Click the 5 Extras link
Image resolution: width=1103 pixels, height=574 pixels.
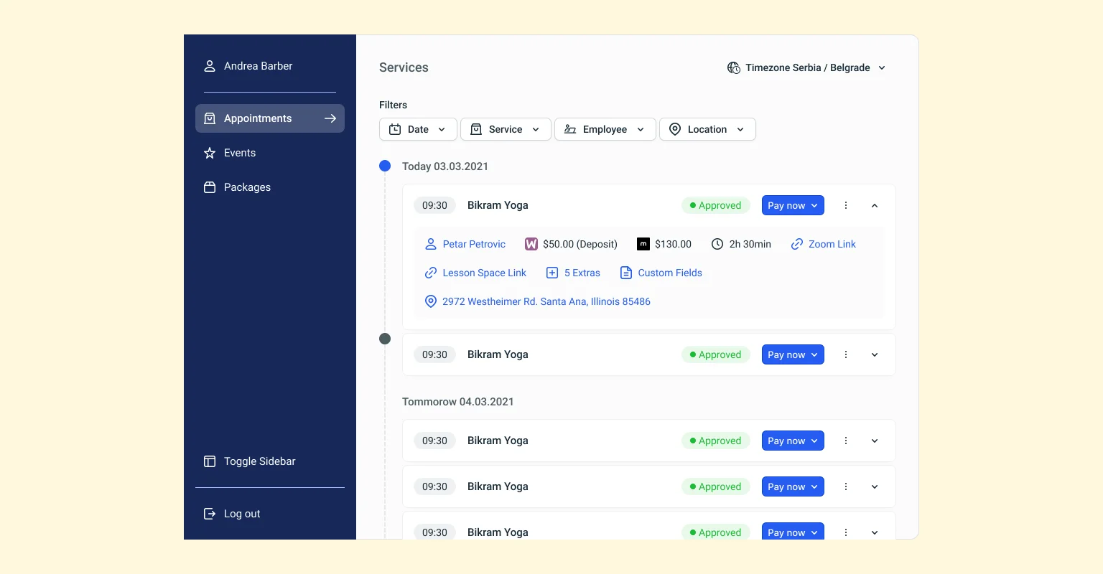[x=582, y=273]
